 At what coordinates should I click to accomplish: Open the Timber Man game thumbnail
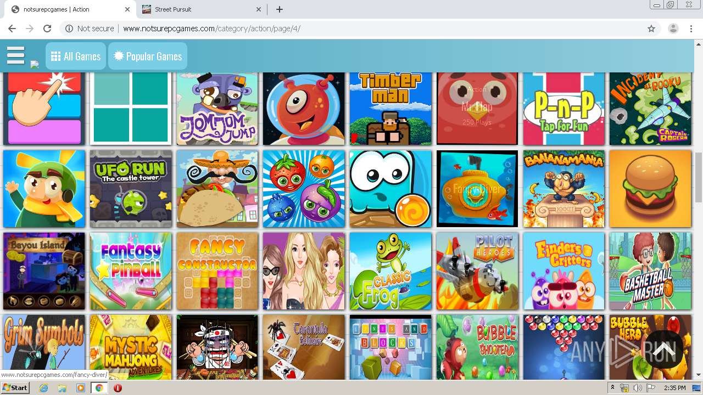[x=390, y=109]
